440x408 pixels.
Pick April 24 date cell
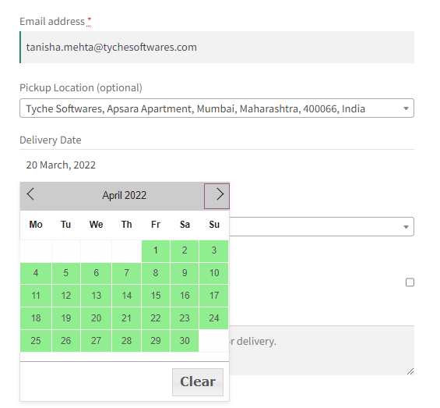[x=214, y=318]
